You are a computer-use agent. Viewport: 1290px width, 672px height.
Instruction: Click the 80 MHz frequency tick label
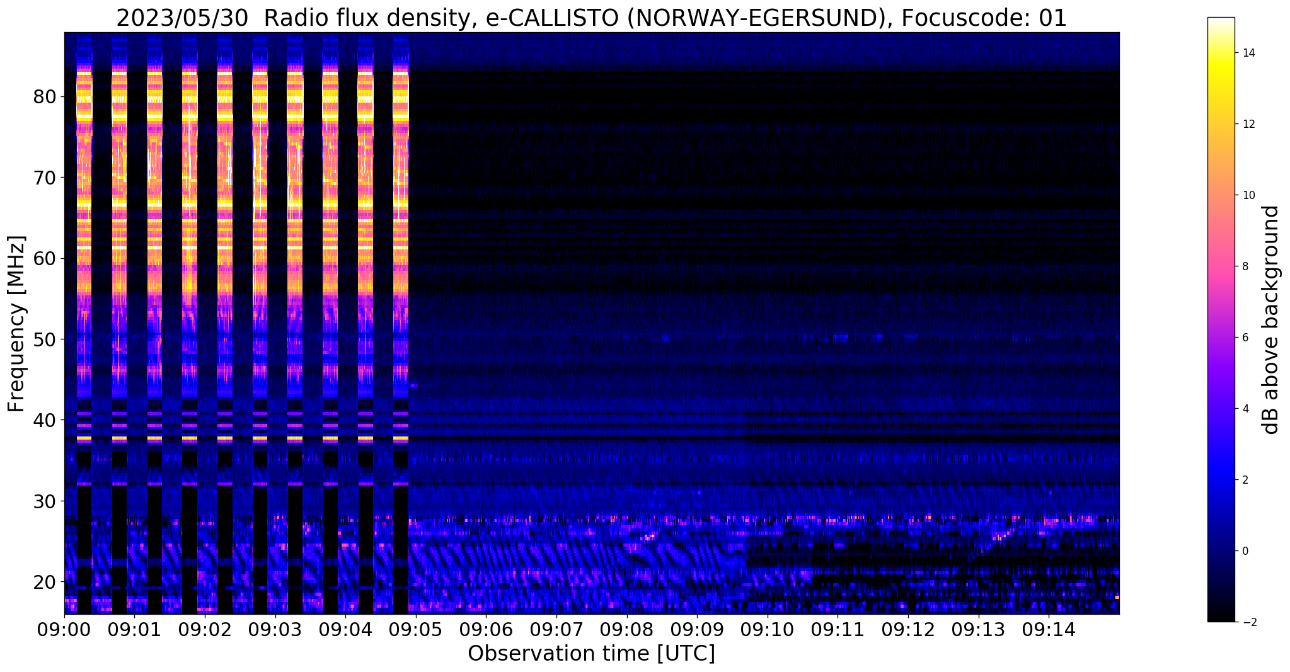(x=45, y=97)
